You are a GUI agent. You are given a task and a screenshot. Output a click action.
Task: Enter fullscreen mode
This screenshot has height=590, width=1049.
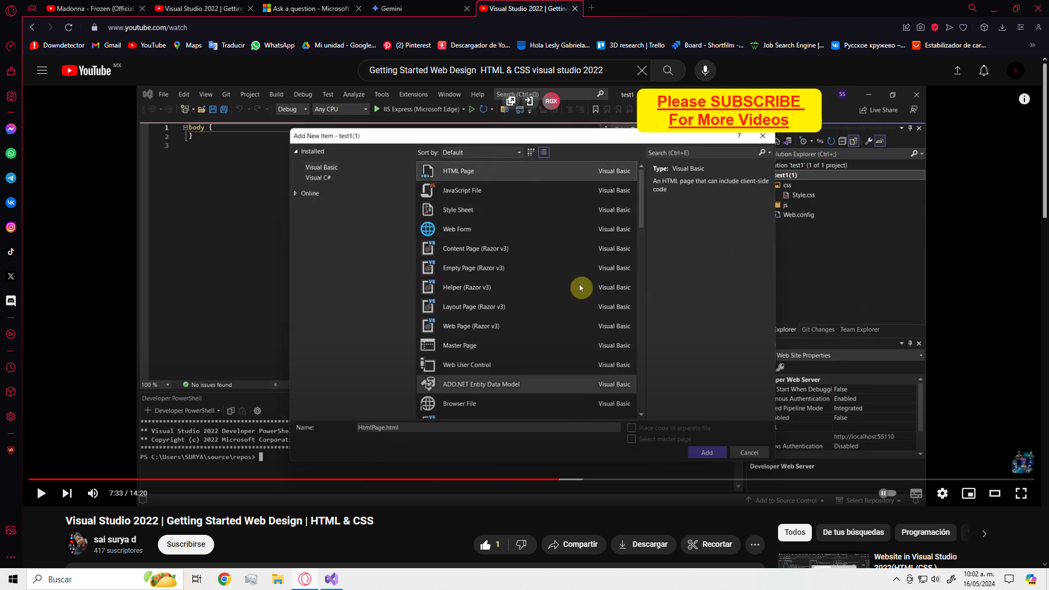pyautogui.click(x=1021, y=493)
